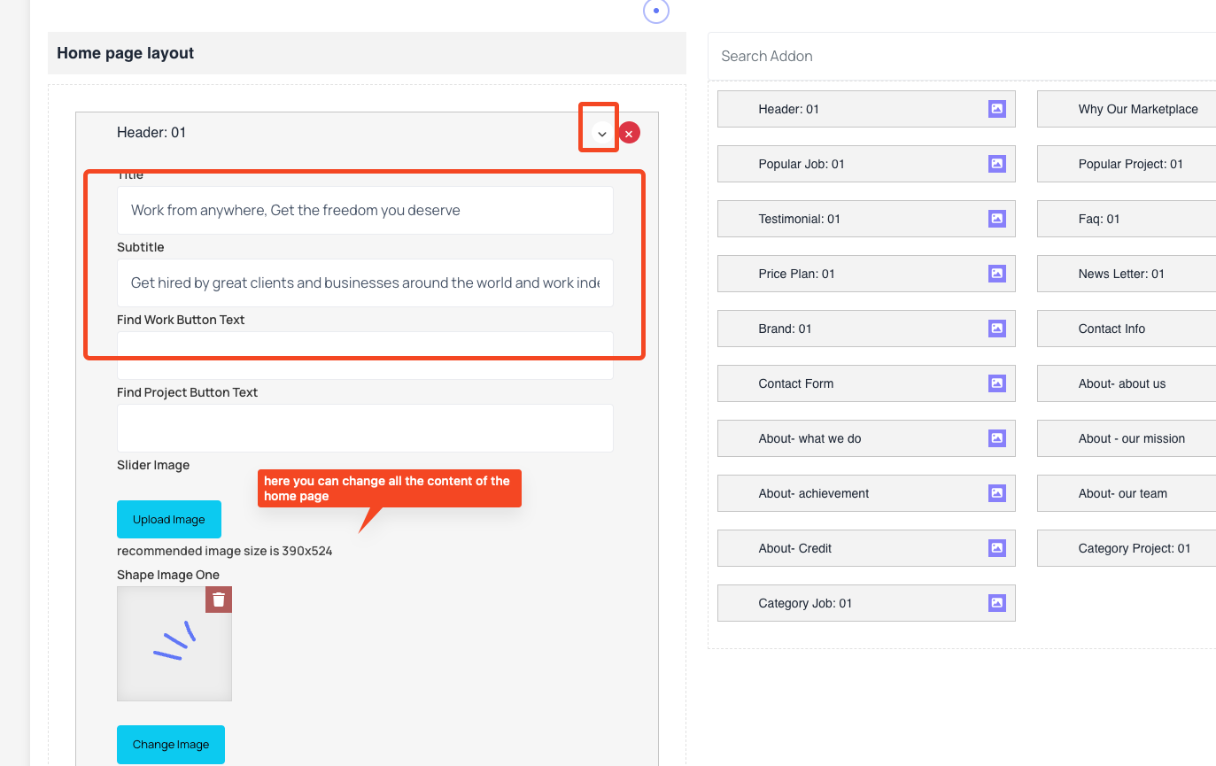Click the image preview icon on Header: 01 addon

tap(997, 109)
